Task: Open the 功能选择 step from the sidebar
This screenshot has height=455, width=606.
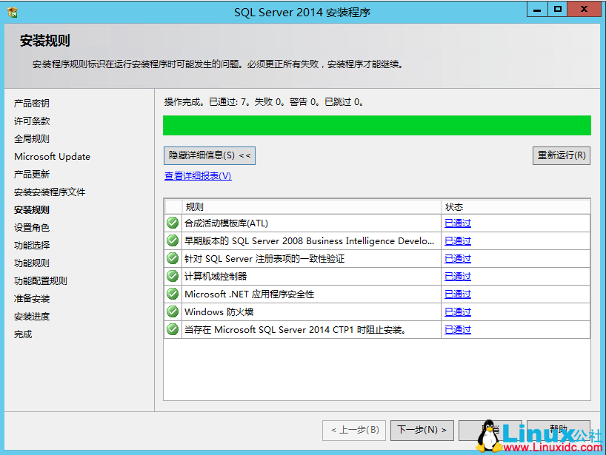Action: 30,245
